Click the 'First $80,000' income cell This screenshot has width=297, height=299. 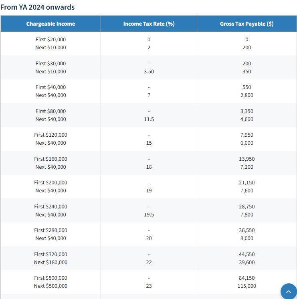(51, 111)
